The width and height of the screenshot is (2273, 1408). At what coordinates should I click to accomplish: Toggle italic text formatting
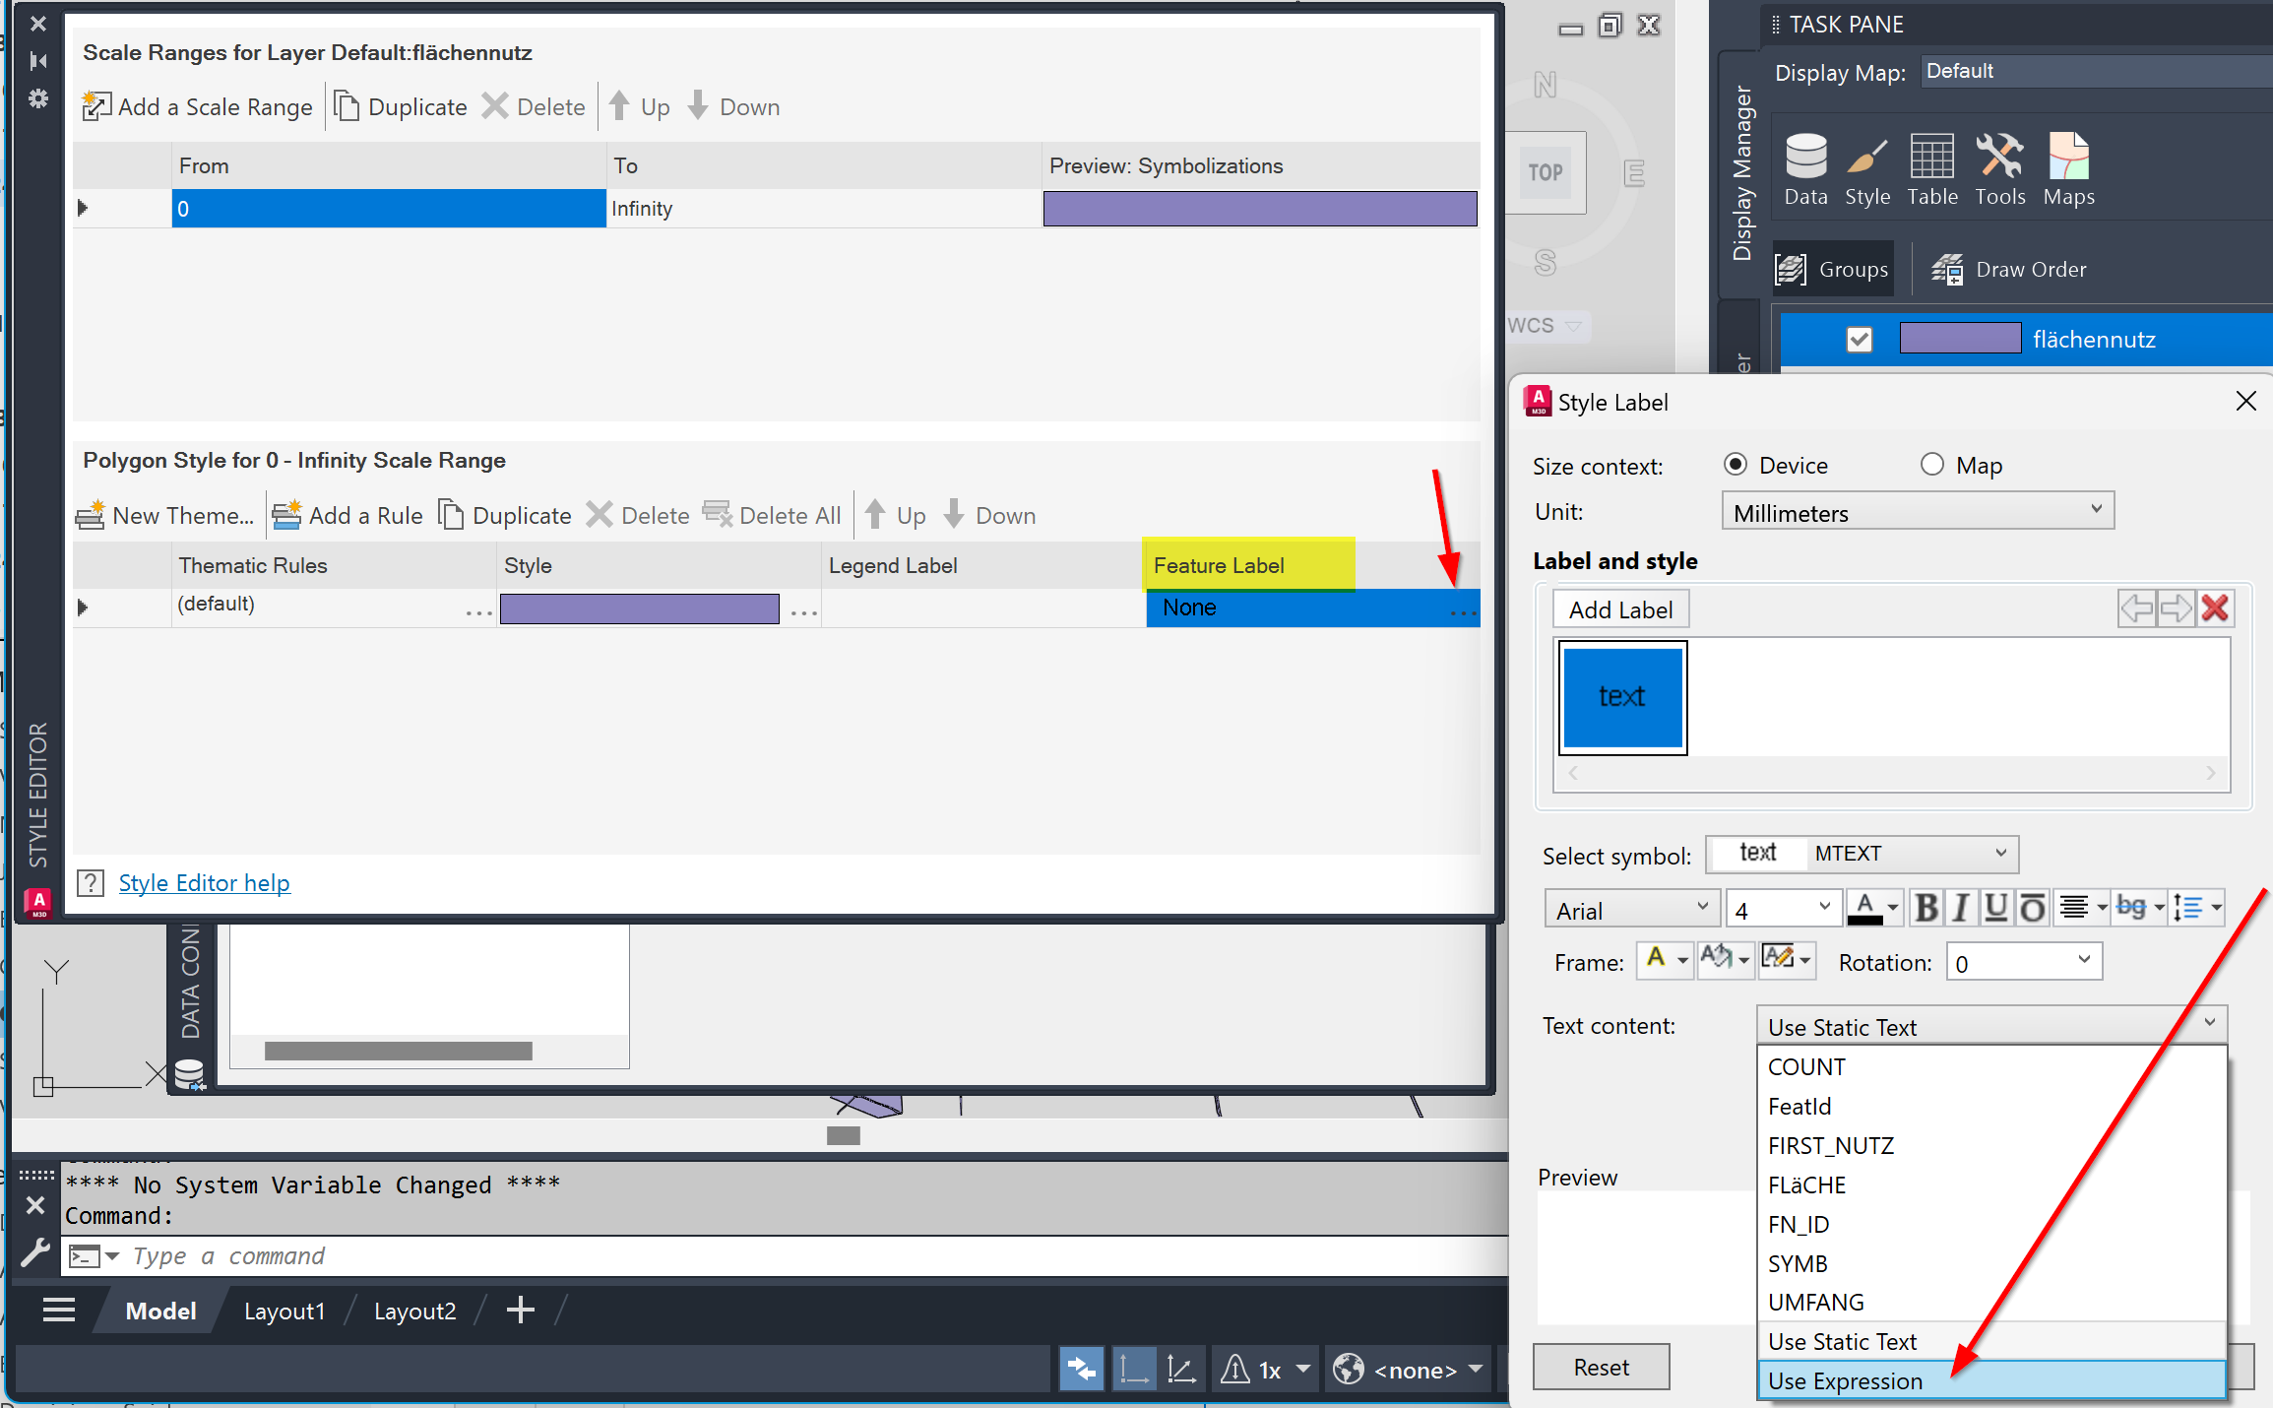tap(1961, 908)
